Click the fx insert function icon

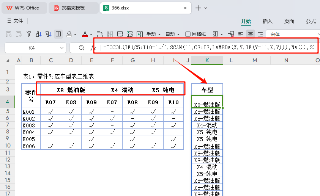[93, 48]
